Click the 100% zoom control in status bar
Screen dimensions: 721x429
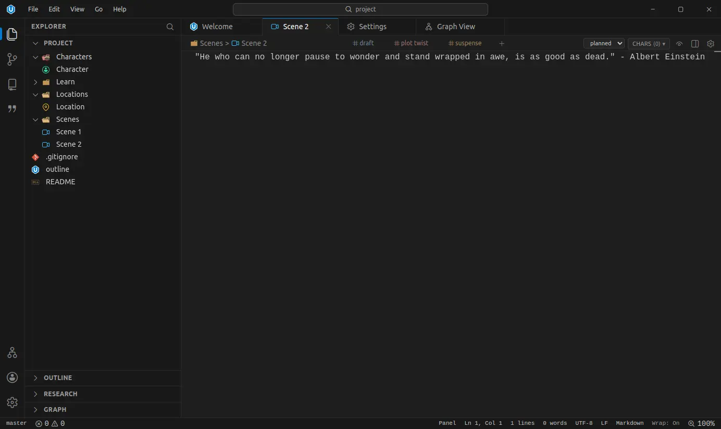pos(701,423)
